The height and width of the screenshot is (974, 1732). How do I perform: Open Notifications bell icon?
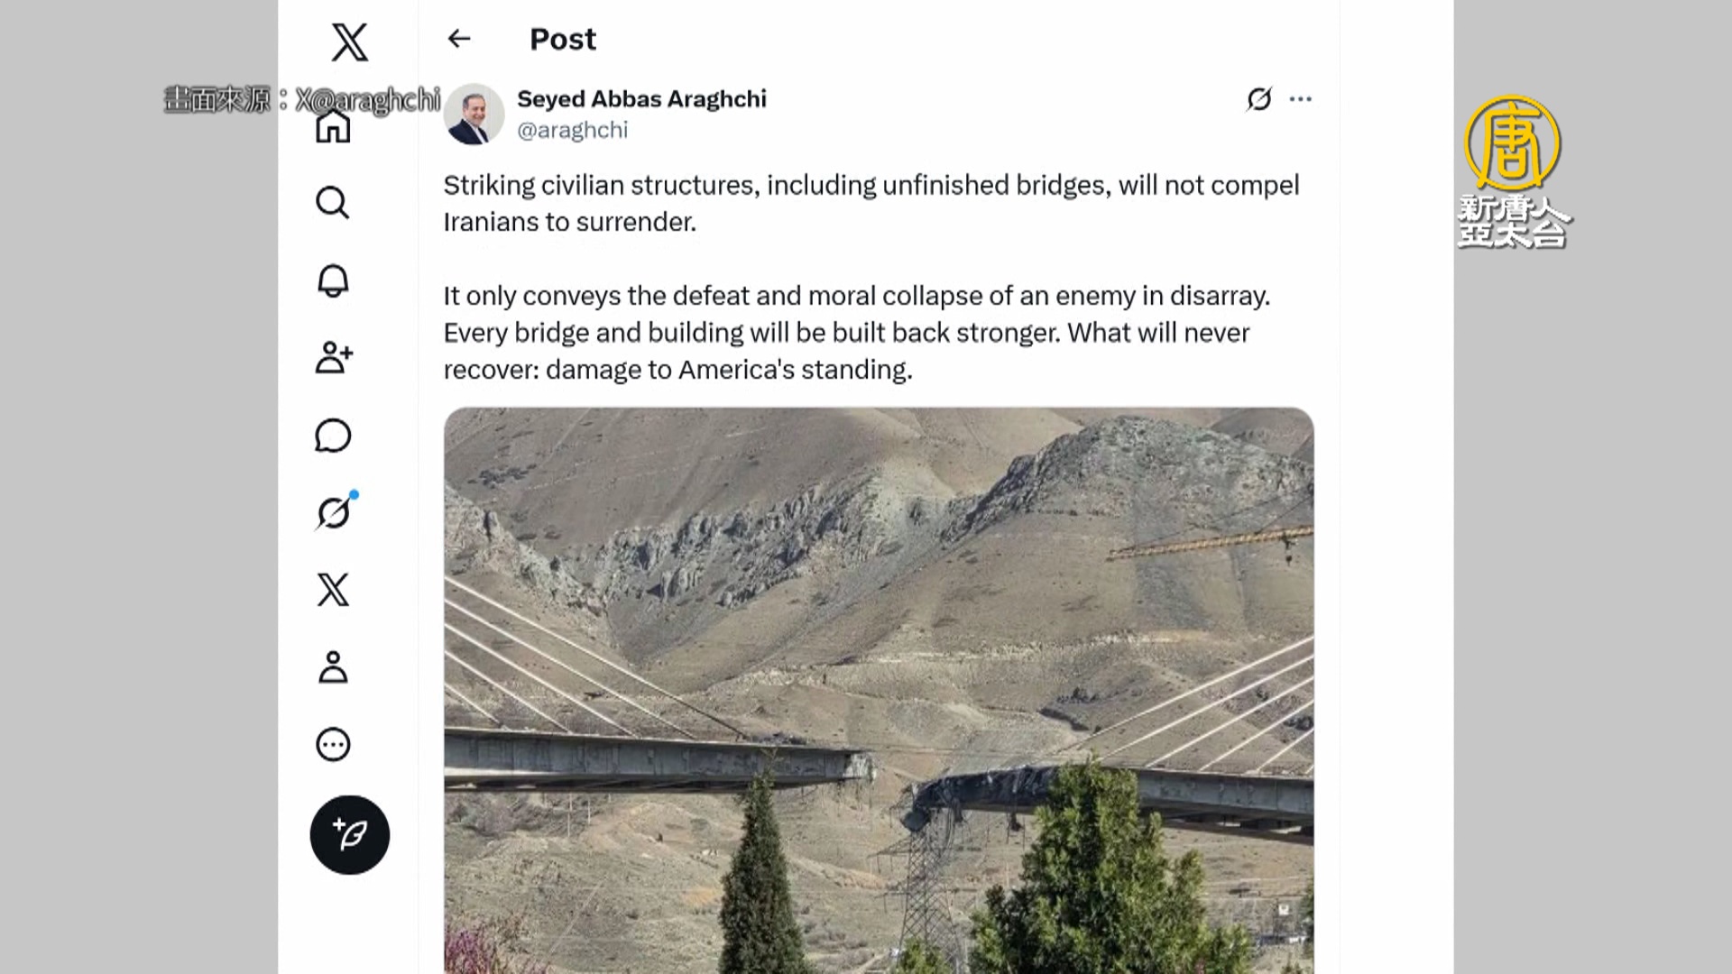click(333, 280)
